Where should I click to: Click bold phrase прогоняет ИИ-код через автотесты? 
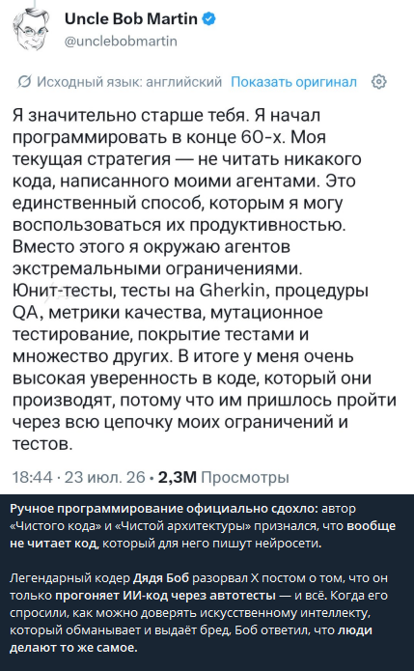tap(166, 596)
